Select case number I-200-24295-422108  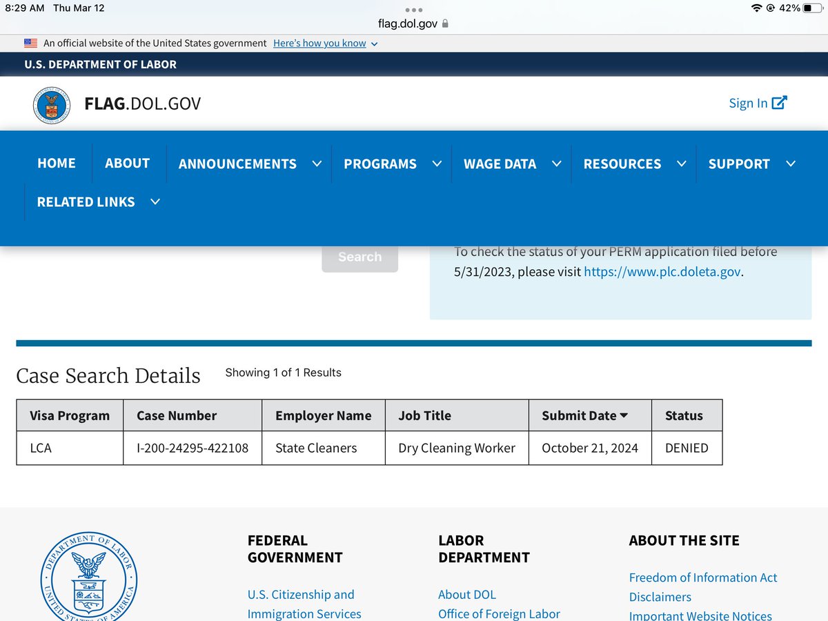(193, 448)
